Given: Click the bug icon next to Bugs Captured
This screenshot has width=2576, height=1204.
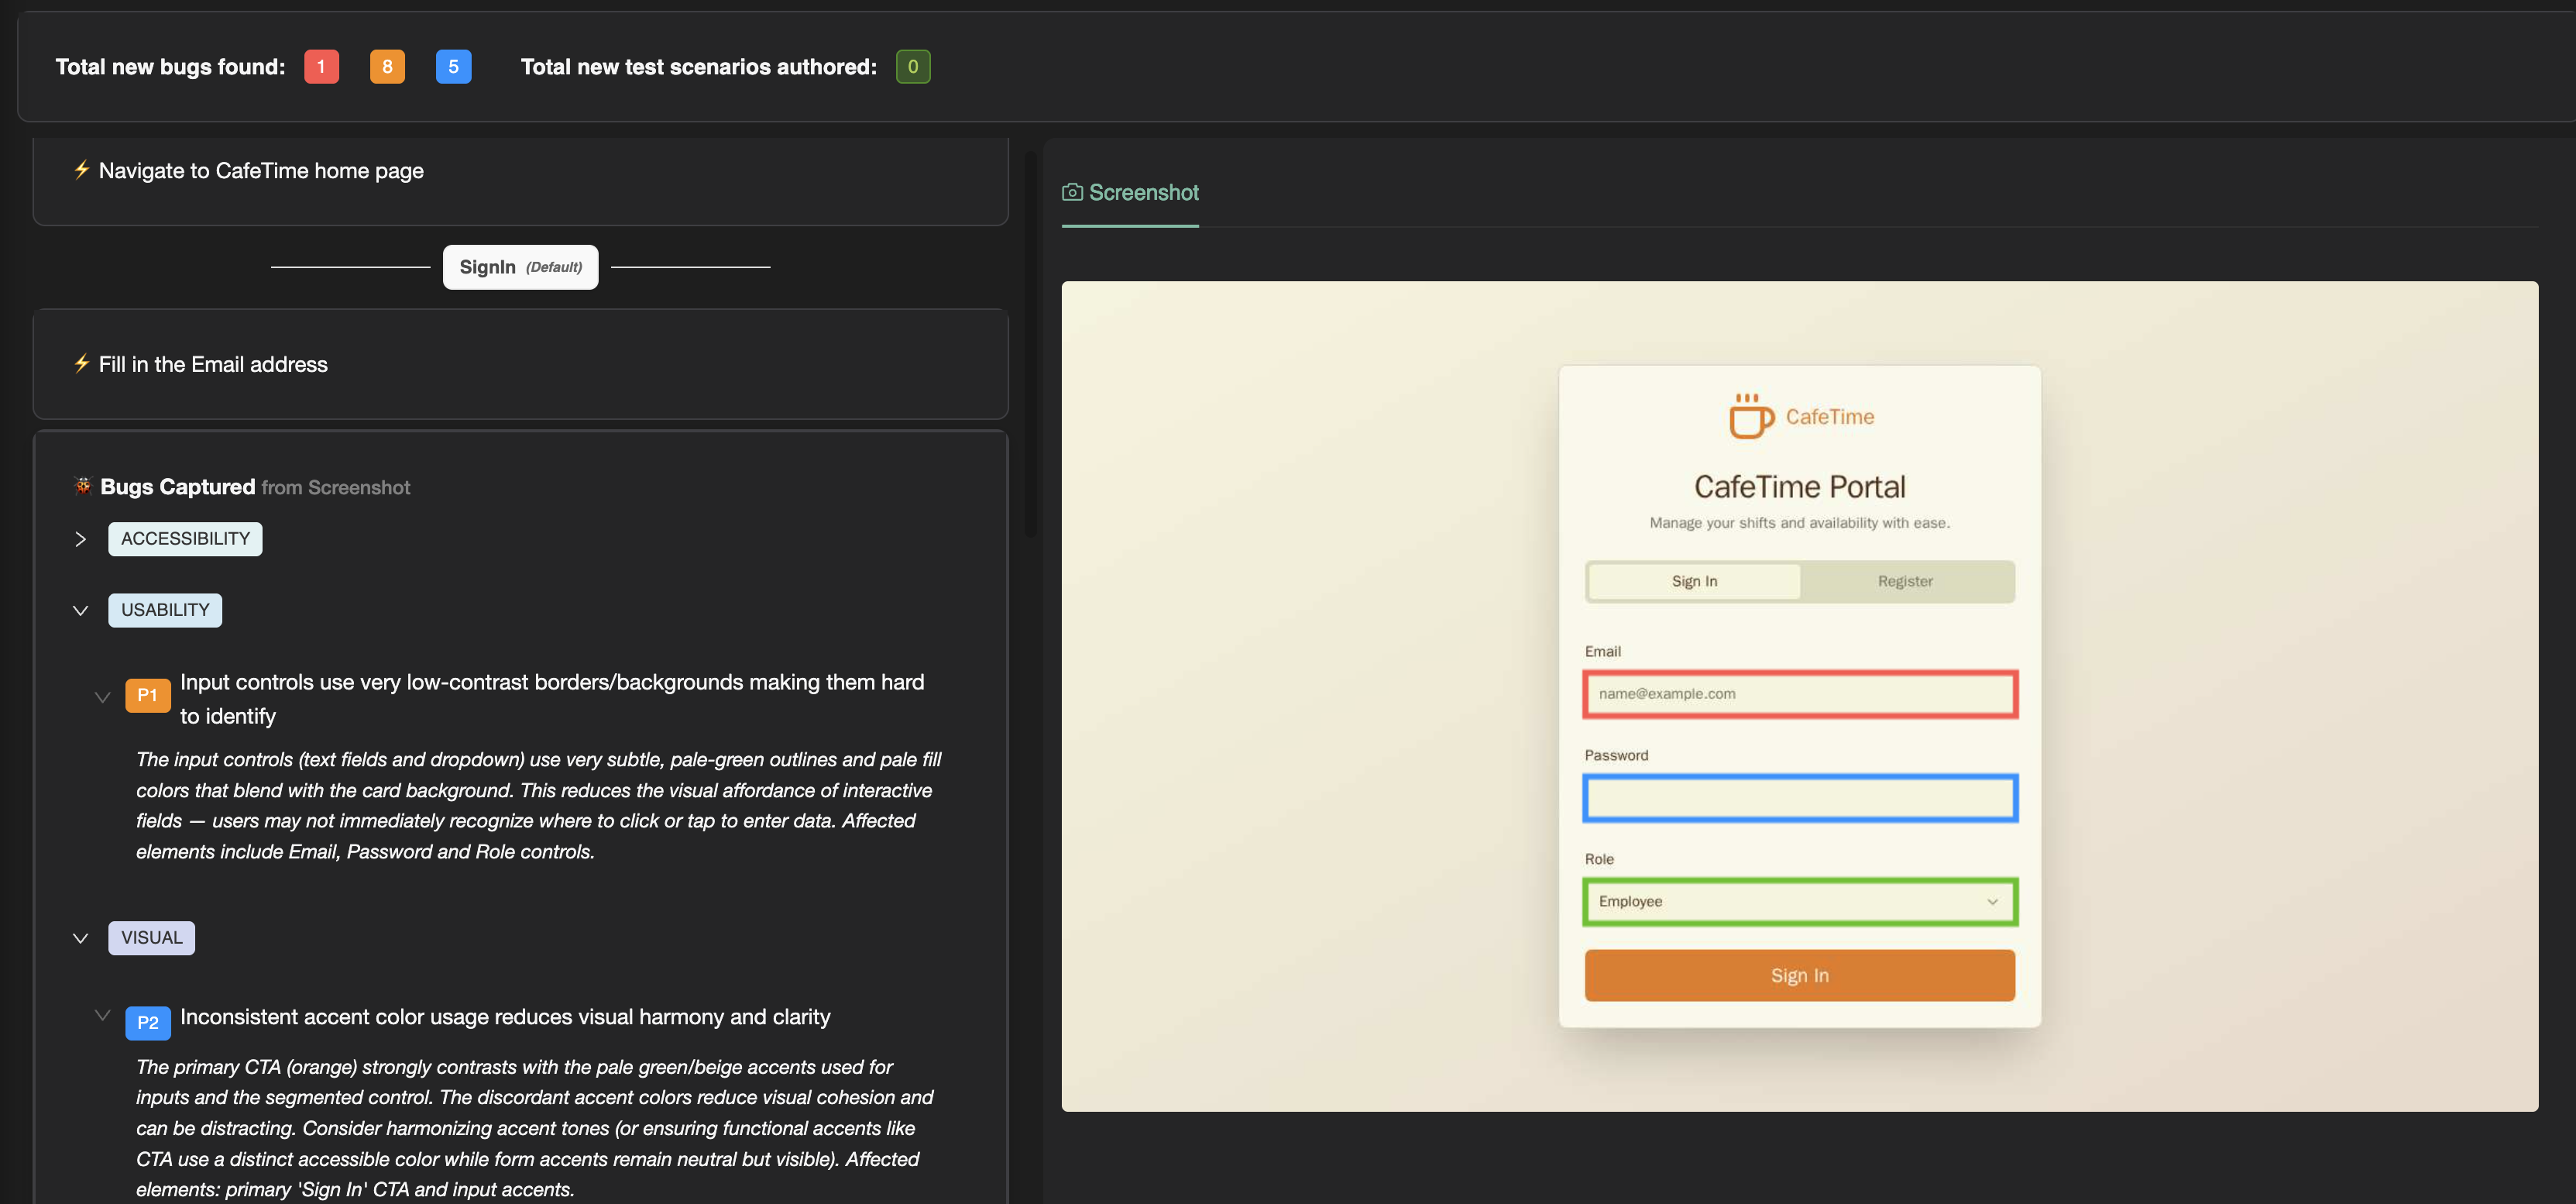Looking at the screenshot, I should [x=83, y=486].
